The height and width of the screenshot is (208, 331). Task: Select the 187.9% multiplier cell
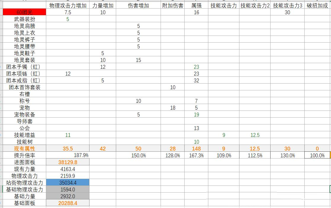81,155
